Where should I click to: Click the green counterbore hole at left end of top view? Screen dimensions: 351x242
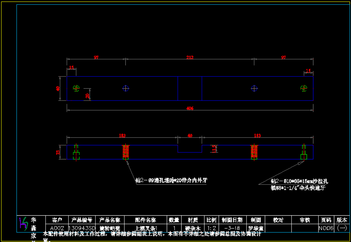click(x=76, y=88)
